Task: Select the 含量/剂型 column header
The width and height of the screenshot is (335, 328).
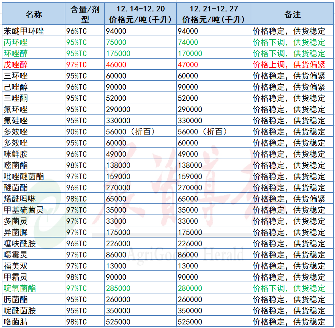Action: [85, 14]
